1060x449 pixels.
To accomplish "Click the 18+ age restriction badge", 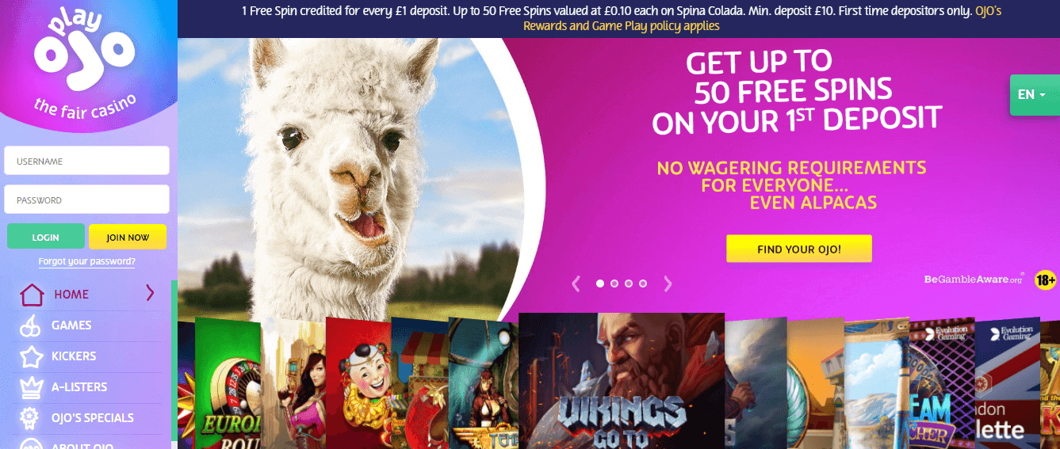I will click(1046, 280).
